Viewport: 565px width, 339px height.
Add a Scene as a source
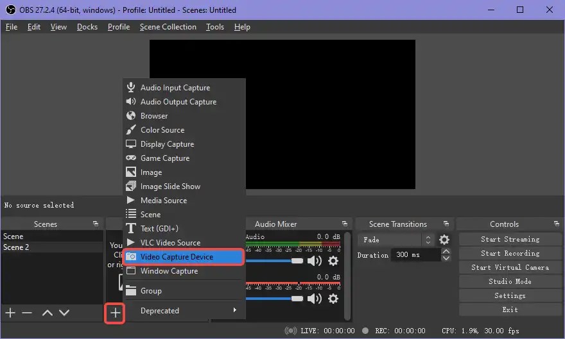click(184, 214)
